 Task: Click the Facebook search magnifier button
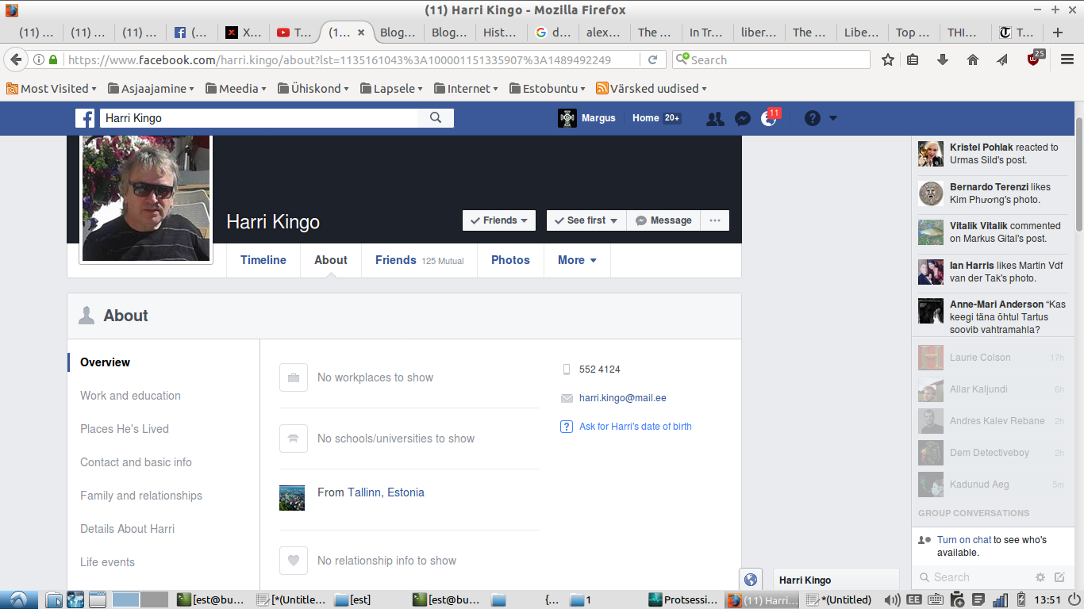[436, 118]
